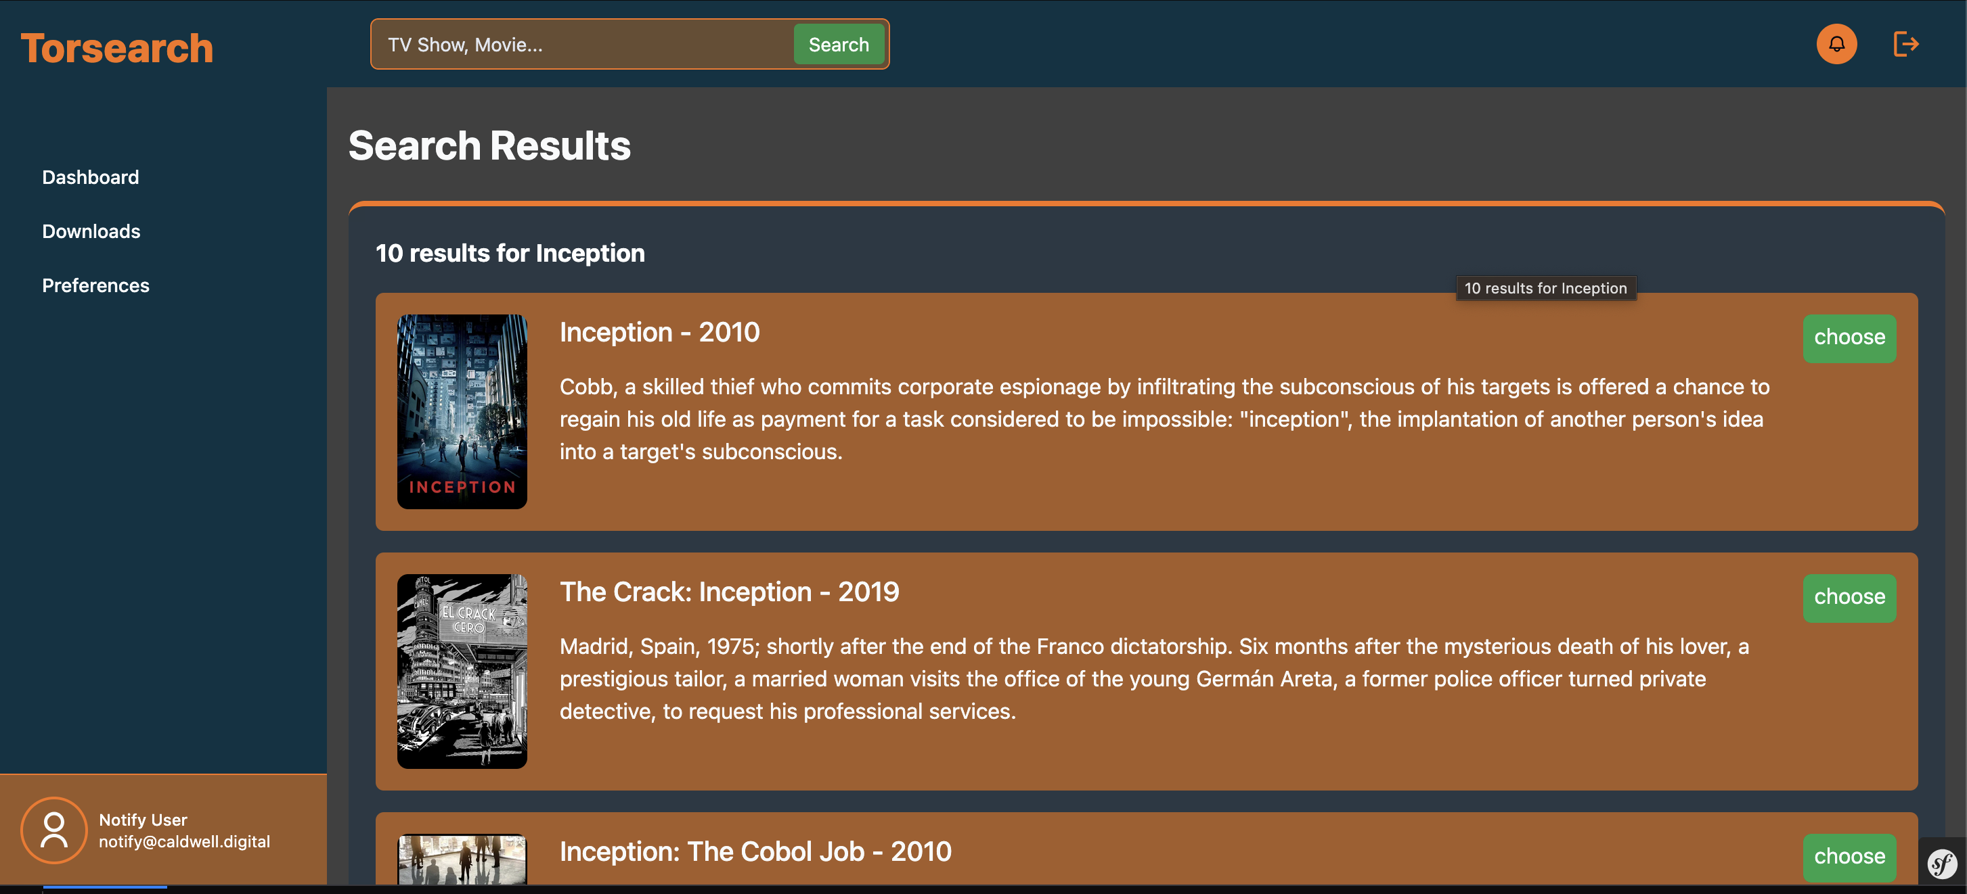Viewport: 1967px width, 894px height.
Task: Click The Crack: Inception - 2019 title
Action: coord(729,592)
